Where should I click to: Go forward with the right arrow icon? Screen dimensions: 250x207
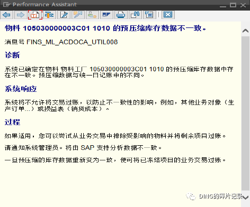(x=21, y=15)
